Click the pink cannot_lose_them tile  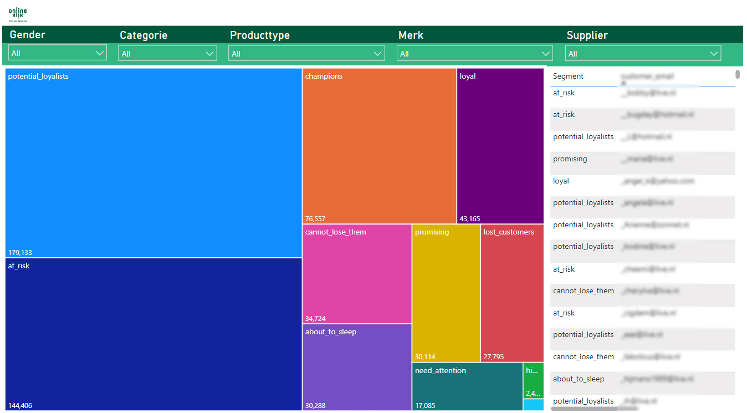[x=357, y=274]
